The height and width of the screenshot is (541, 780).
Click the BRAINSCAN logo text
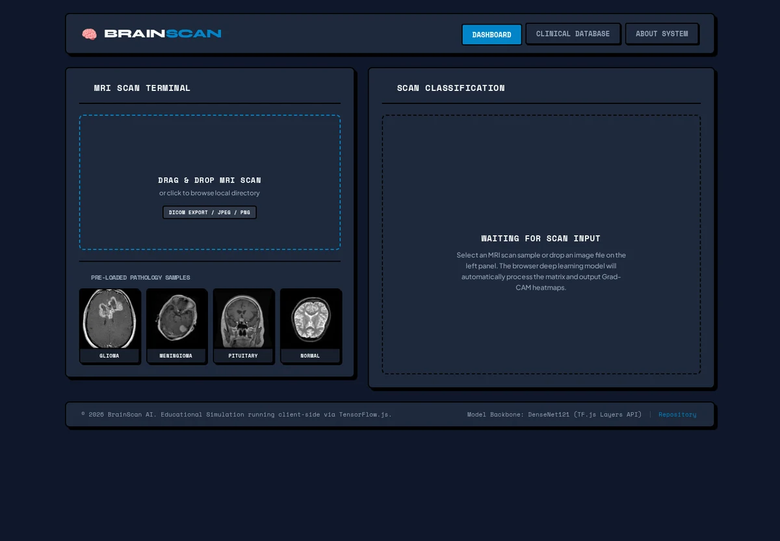[x=162, y=34]
